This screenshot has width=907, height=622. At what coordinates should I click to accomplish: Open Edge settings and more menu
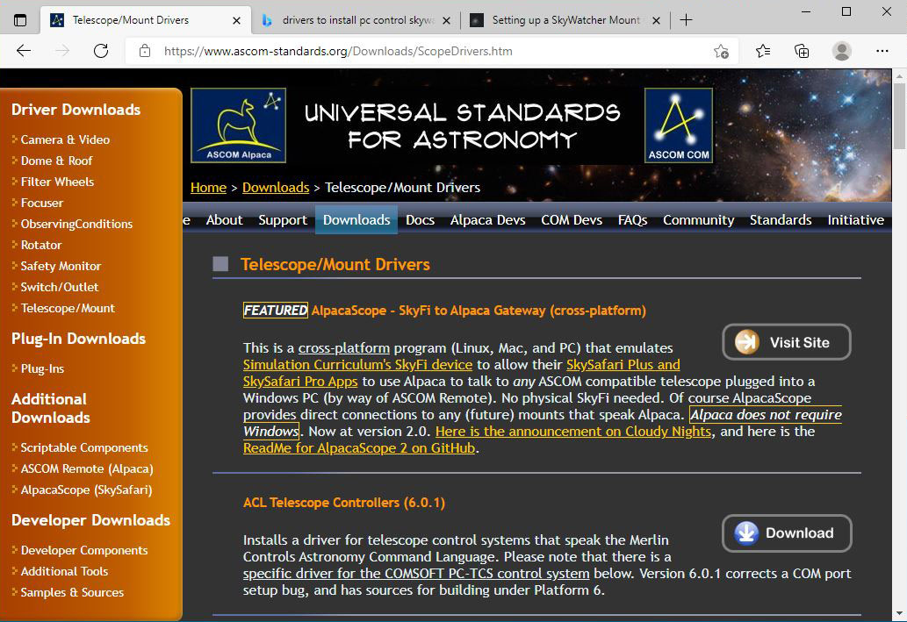pos(882,51)
